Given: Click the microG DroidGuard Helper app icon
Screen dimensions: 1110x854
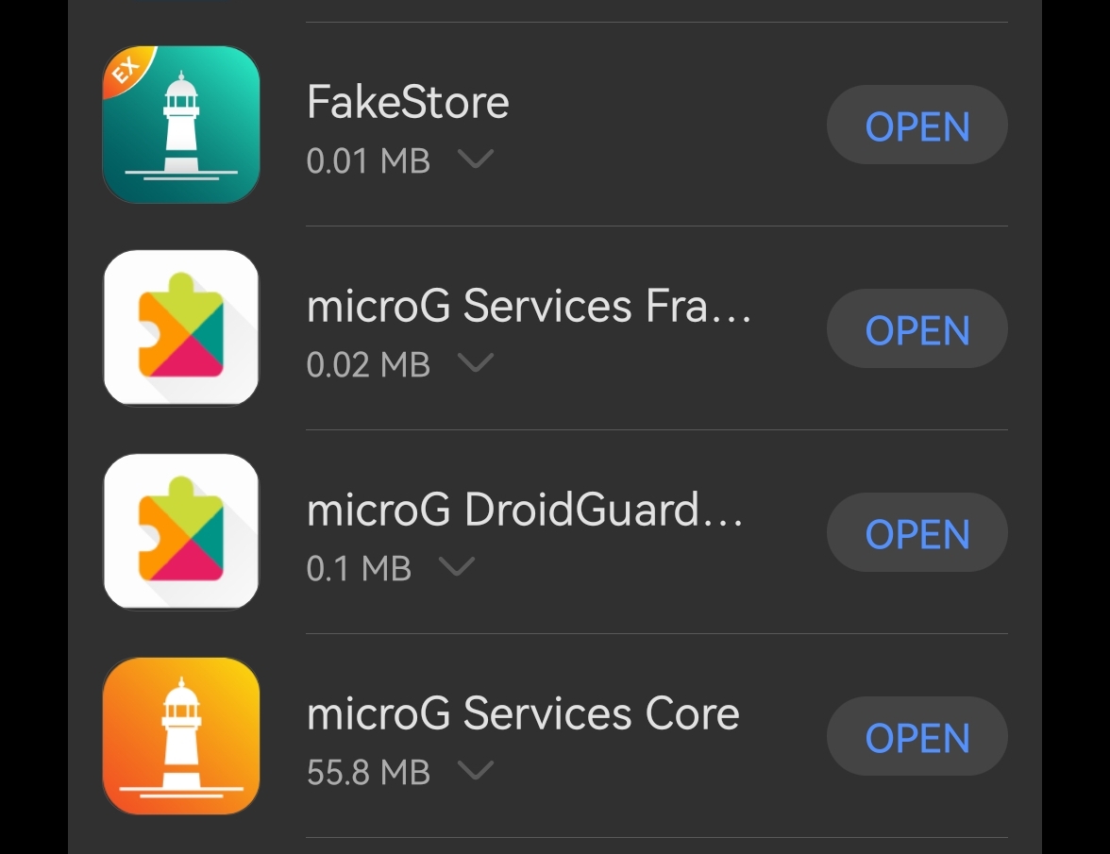Looking at the screenshot, I should click(180, 531).
